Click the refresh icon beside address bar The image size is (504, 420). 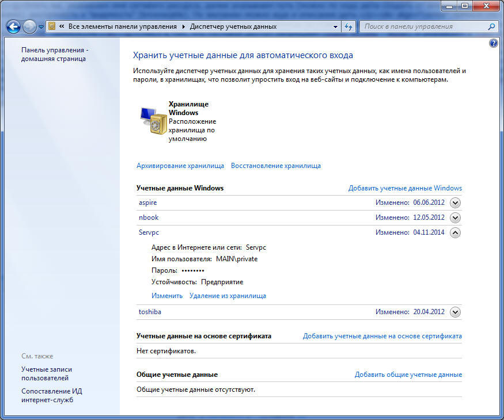click(x=348, y=26)
